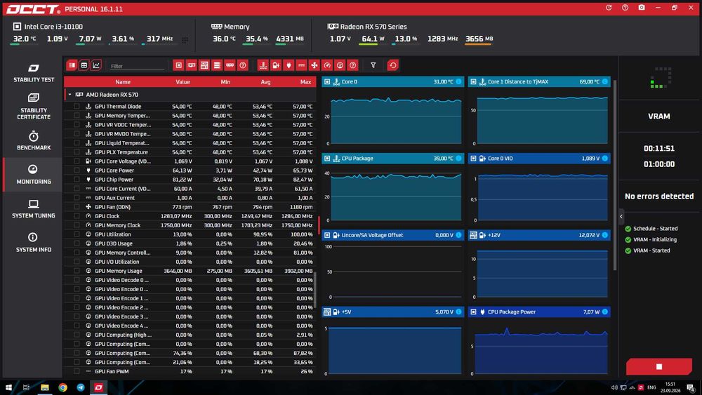This screenshot has width=702, height=395.
Task: Open Stability Test section
Action: [33, 73]
